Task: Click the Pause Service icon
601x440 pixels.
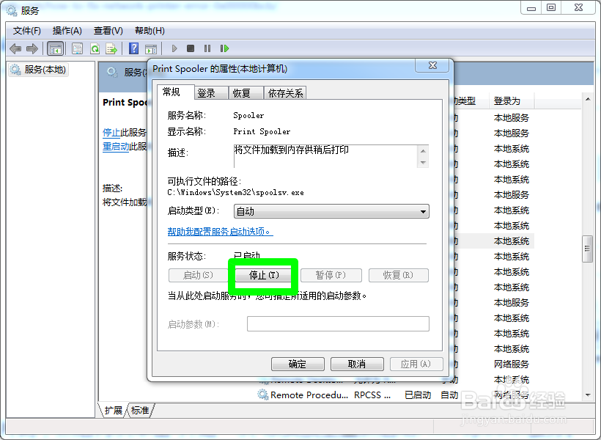Action: point(206,48)
